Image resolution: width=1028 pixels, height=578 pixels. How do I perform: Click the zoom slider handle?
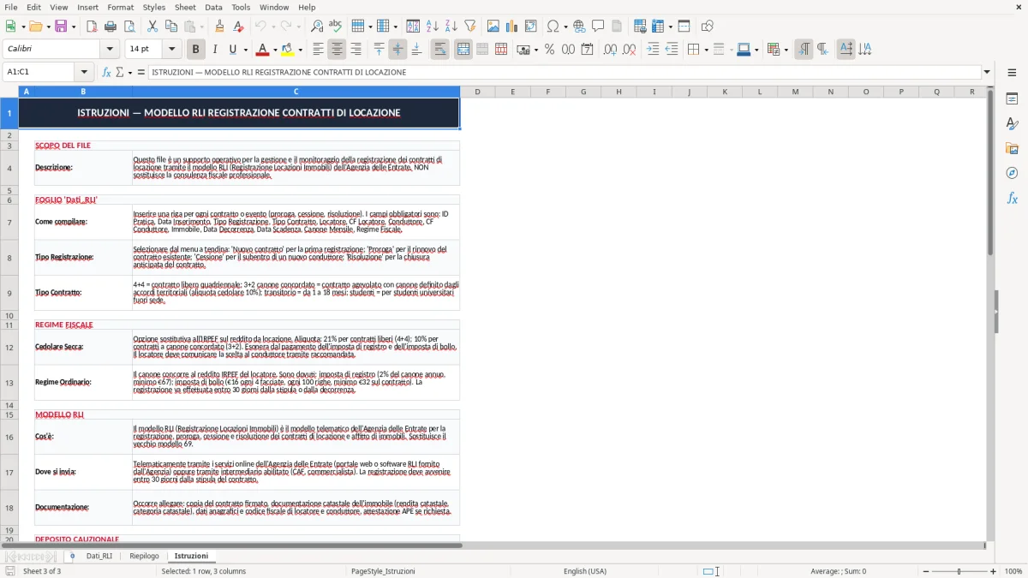pos(959,571)
